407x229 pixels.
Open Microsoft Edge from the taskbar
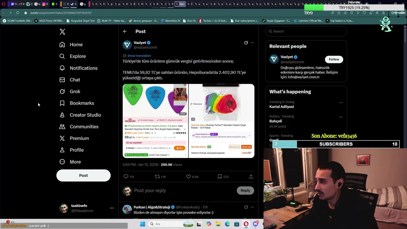pyautogui.click(x=227, y=224)
